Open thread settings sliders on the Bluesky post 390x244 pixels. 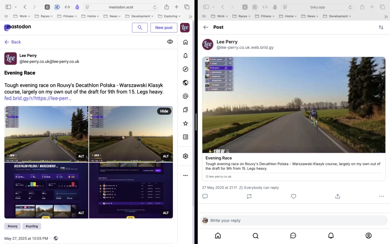pyautogui.click(x=381, y=27)
